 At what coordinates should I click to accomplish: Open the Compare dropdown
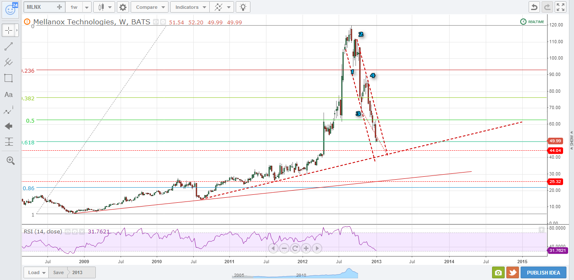tap(150, 7)
